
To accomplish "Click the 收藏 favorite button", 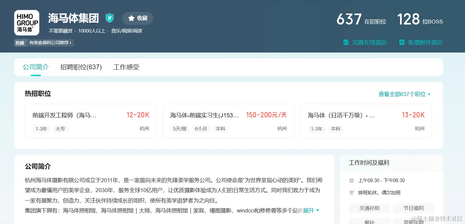I will (x=138, y=18).
